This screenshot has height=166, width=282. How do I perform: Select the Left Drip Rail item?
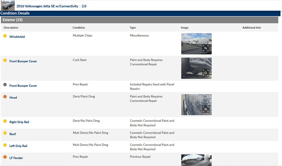pyautogui.click(x=18, y=145)
